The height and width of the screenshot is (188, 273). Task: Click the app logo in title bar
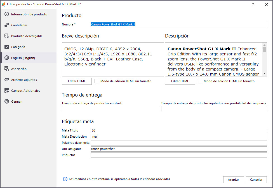[3, 4]
